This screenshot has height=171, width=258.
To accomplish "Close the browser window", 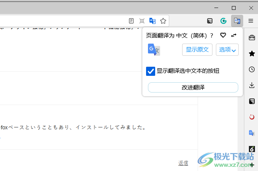I will point(251,8).
